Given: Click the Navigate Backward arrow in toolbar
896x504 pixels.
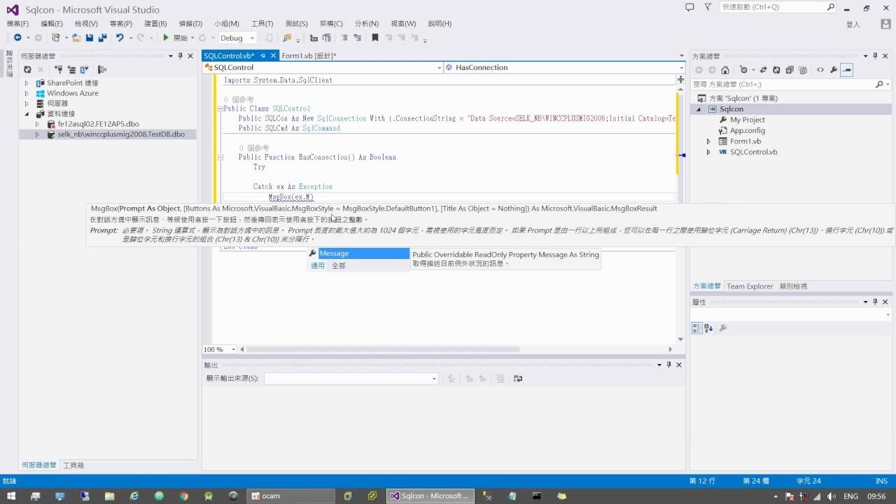Looking at the screenshot, I should [x=17, y=38].
